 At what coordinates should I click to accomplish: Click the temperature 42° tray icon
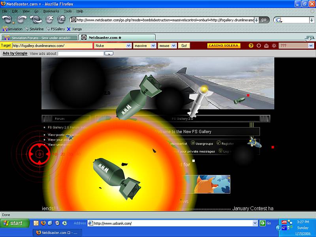(284, 228)
